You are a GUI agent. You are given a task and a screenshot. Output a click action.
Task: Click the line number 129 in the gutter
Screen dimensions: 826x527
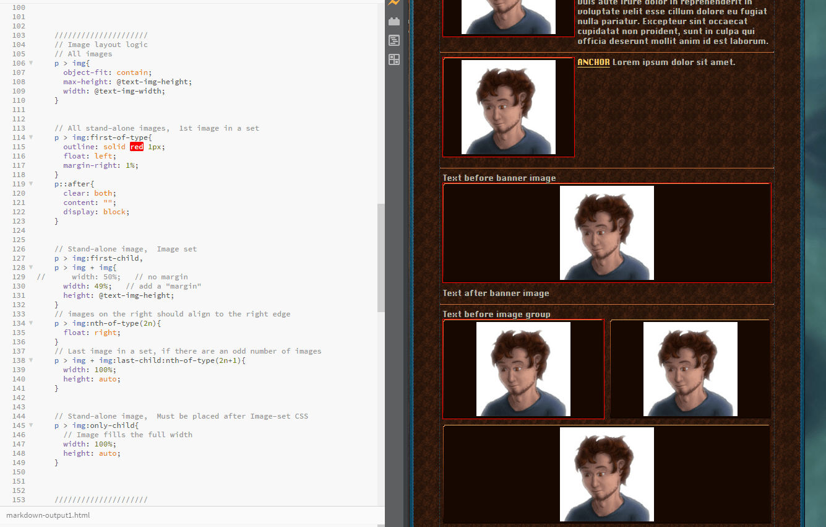[x=19, y=277]
